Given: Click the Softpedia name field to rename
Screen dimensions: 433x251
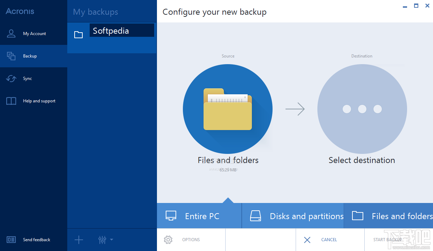Looking at the screenshot, I should tap(122, 30).
